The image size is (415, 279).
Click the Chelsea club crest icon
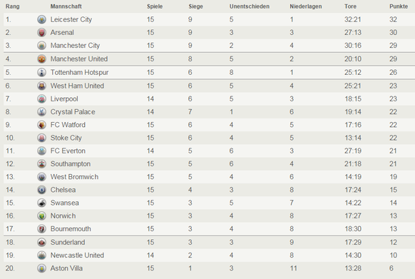41,190
